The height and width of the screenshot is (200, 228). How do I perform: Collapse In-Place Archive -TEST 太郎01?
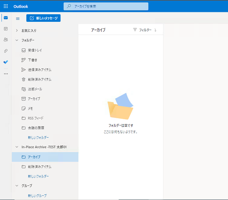tap(17, 147)
